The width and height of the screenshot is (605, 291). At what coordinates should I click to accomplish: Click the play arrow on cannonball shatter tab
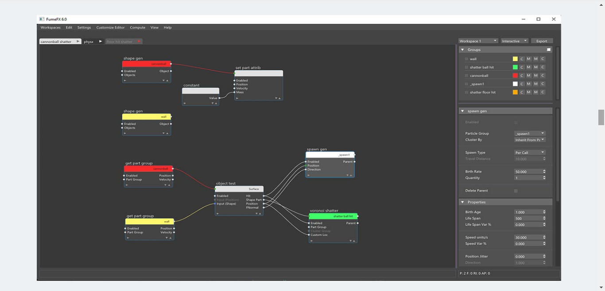click(x=78, y=41)
